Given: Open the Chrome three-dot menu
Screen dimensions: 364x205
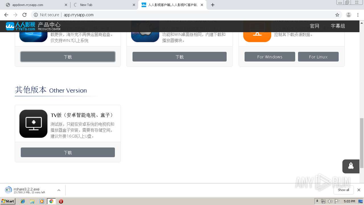Looking at the screenshot, I should [x=358, y=15].
